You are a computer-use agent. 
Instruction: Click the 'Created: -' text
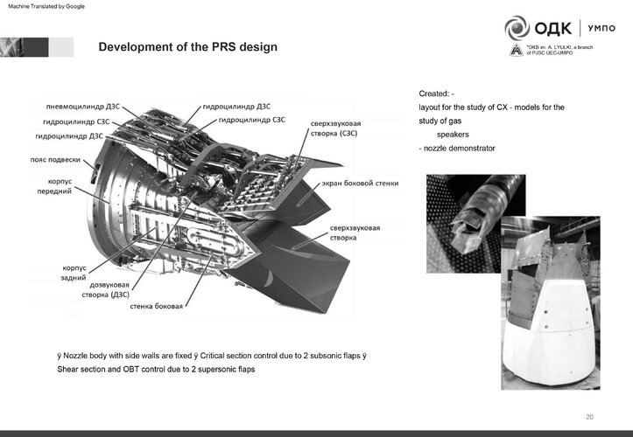(436, 94)
